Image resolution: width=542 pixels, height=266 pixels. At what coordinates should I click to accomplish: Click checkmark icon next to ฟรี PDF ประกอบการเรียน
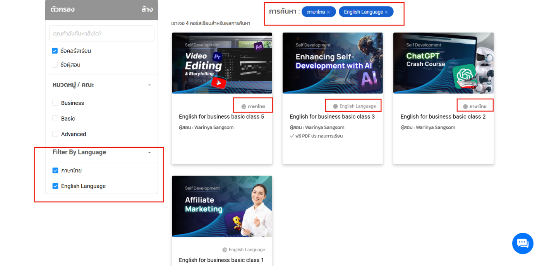coord(292,136)
